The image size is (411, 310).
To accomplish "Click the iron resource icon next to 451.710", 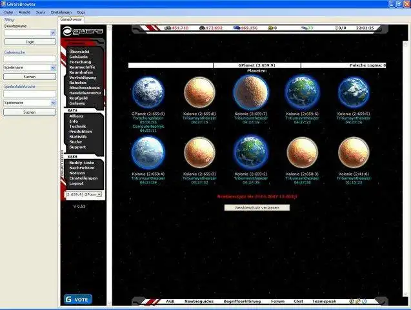I will [x=168, y=28].
